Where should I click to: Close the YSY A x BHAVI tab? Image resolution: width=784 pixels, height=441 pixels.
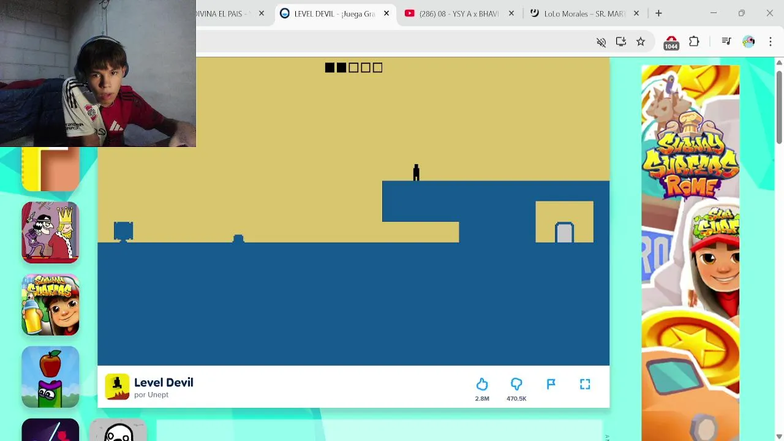tap(511, 13)
